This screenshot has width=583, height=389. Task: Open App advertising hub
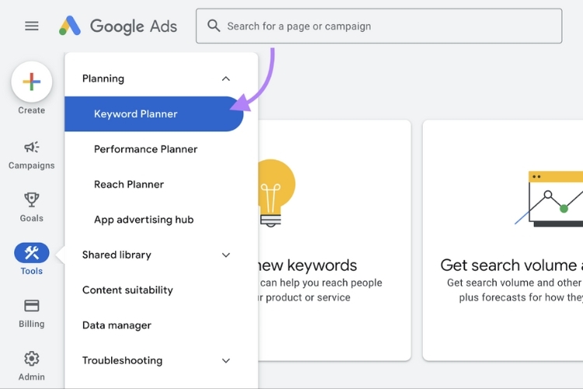(144, 220)
